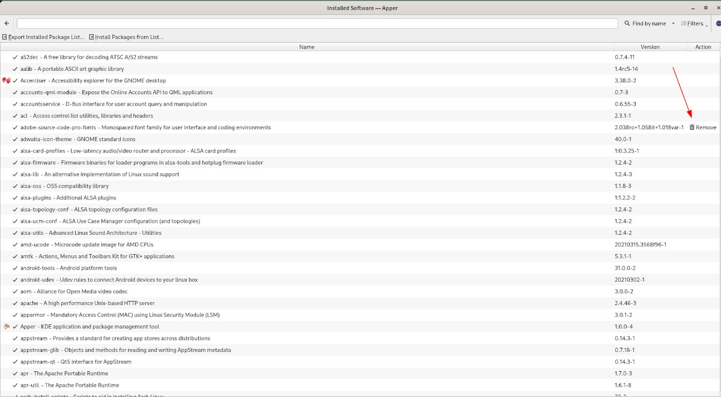Sort packages by the Version column

650,47
